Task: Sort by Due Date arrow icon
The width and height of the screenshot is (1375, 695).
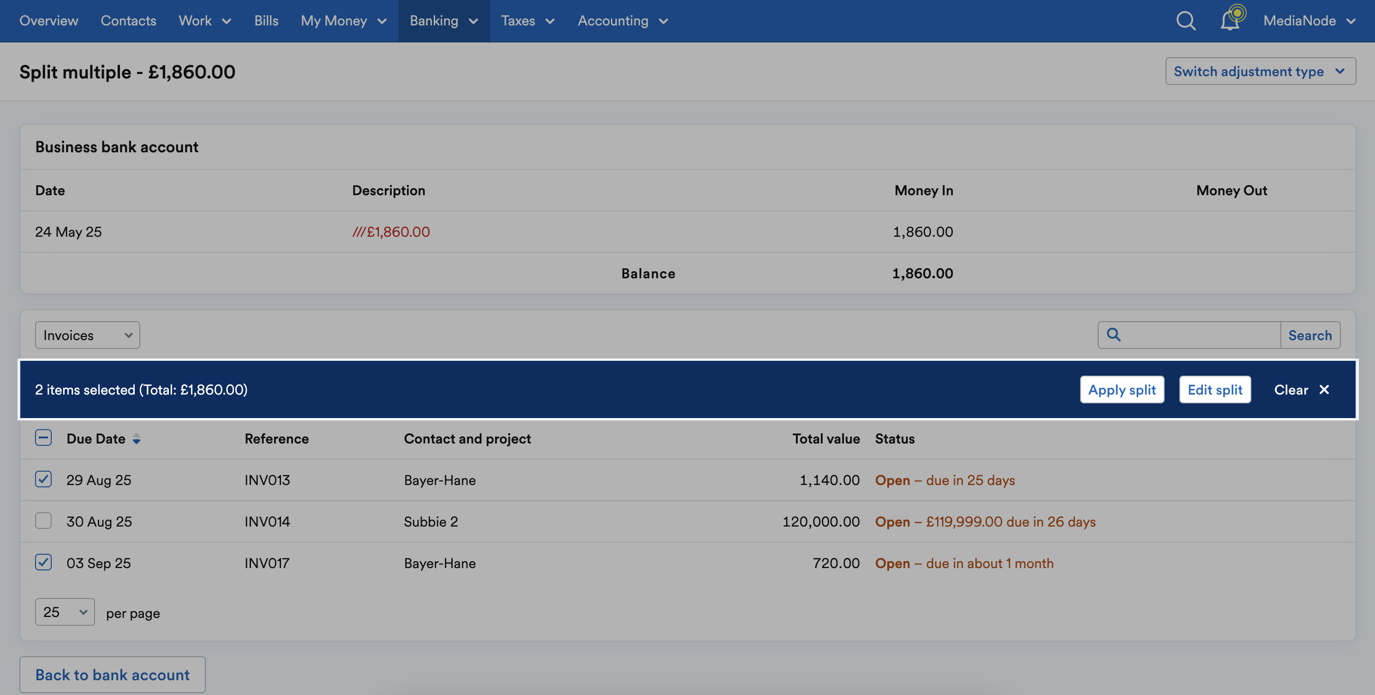Action: pyautogui.click(x=137, y=439)
